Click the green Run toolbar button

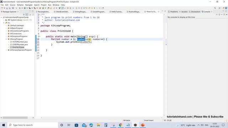[25, 8]
